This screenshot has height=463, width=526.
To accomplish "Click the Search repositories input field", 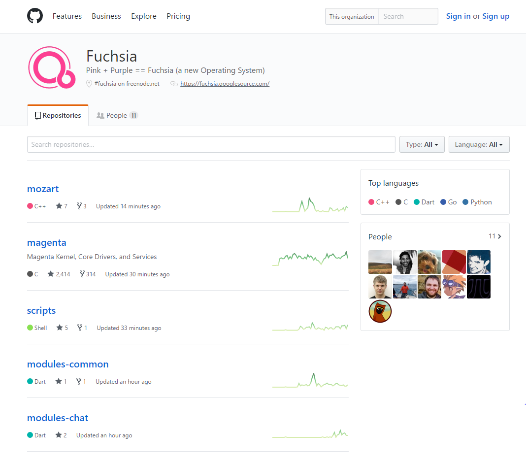I will (x=211, y=144).
